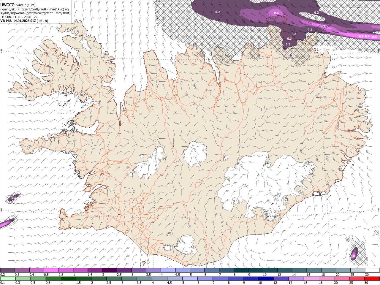Screen dimensions: 380x285
Task: Pick the dark mauve 0.2 swatch in snow legend
Action: pos(7,270)
